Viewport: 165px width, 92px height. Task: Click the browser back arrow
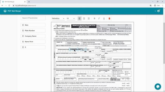[2, 6]
